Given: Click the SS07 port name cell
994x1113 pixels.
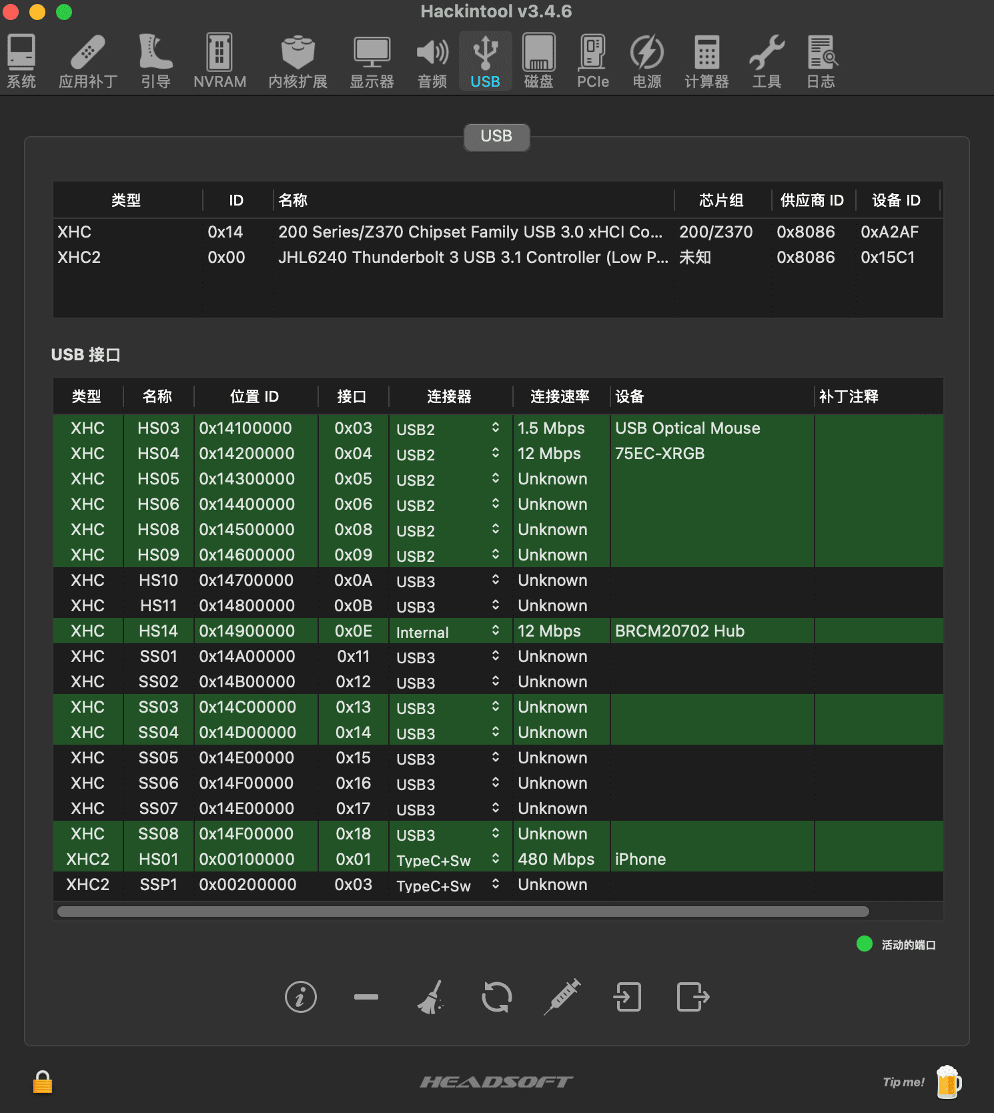Looking at the screenshot, I should tap(158, 809).
